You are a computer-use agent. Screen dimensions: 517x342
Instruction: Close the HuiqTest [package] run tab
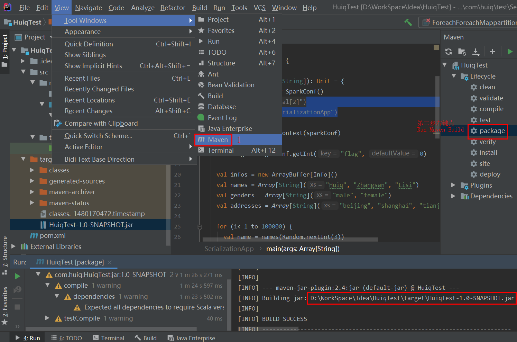[110, 262]
